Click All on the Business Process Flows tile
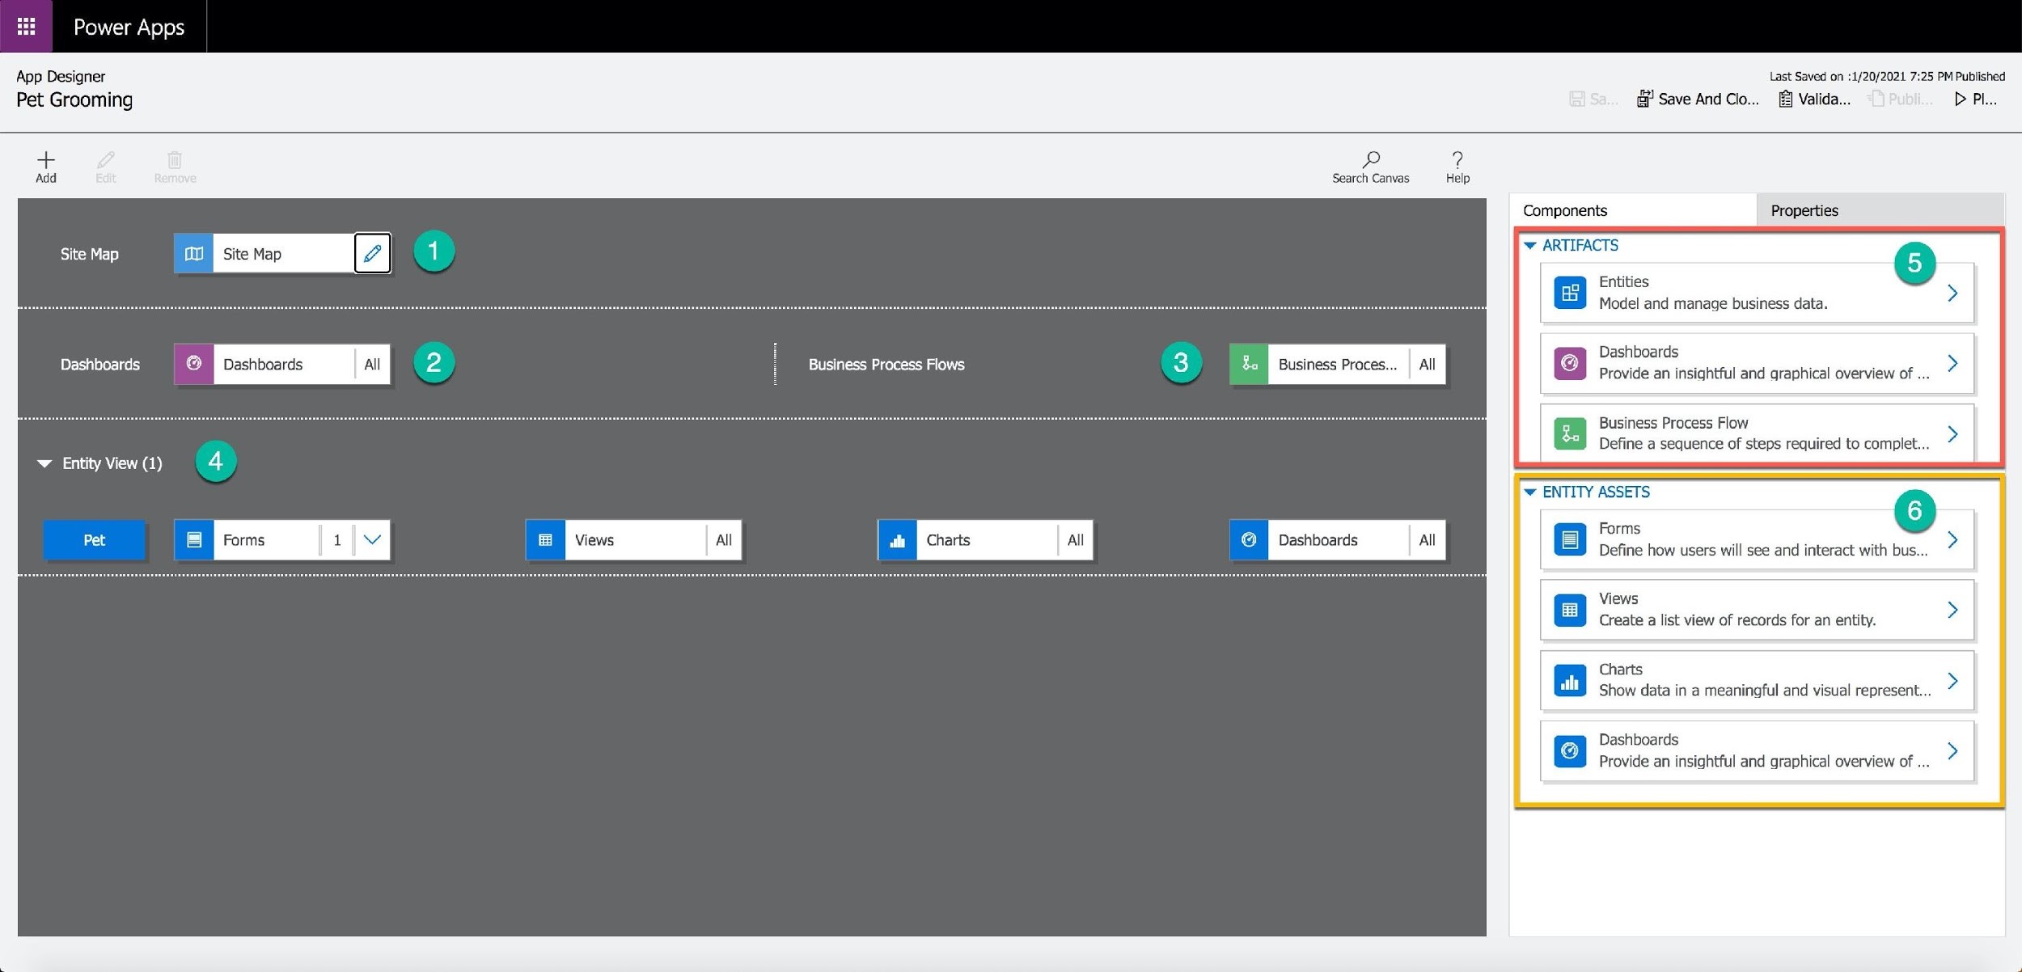This screenshot has height=972, width=2022. click(1428, 364)
